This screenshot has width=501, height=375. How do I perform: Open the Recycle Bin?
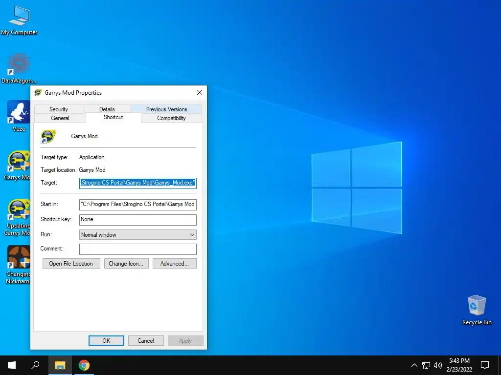tap(477, 310)
